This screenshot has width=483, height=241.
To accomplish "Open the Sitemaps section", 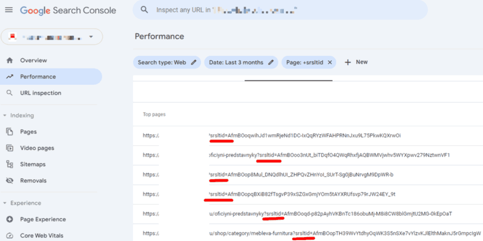I will click(x=33, y=164).
